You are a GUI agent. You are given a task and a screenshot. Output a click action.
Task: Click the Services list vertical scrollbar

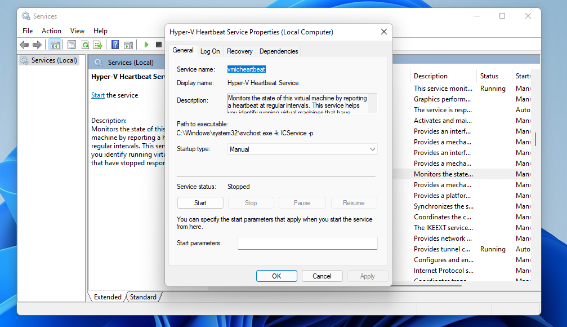pyautogui.click(x=535, y=139)
